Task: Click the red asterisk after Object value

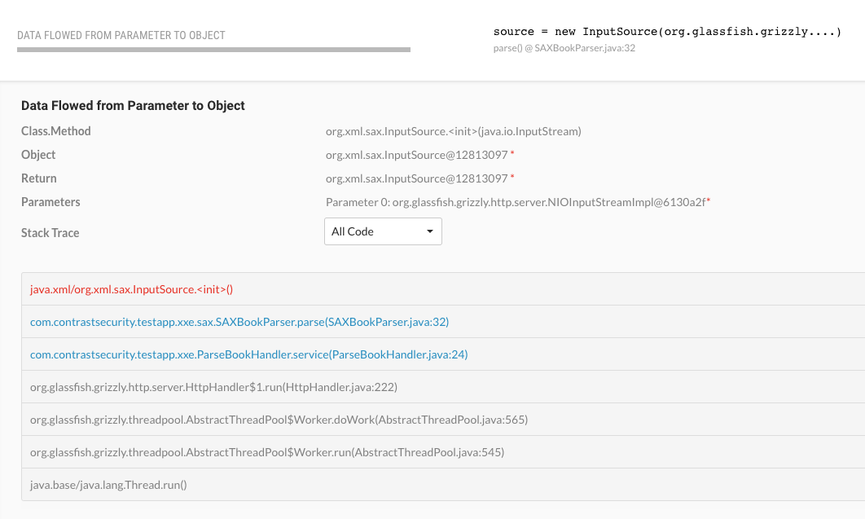Action: tap(512, 153)
